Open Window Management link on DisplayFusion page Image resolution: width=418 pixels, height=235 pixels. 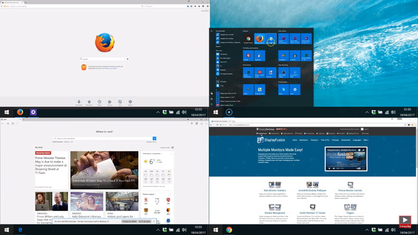275,213
